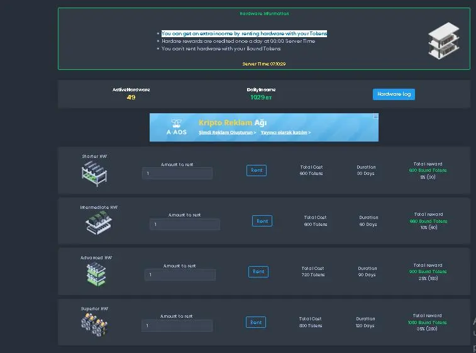Viewport: 476px width, 353px height.
Task: Click the 'can't rent hardware with Bound Tokens' line
Action: click(221, 48)
